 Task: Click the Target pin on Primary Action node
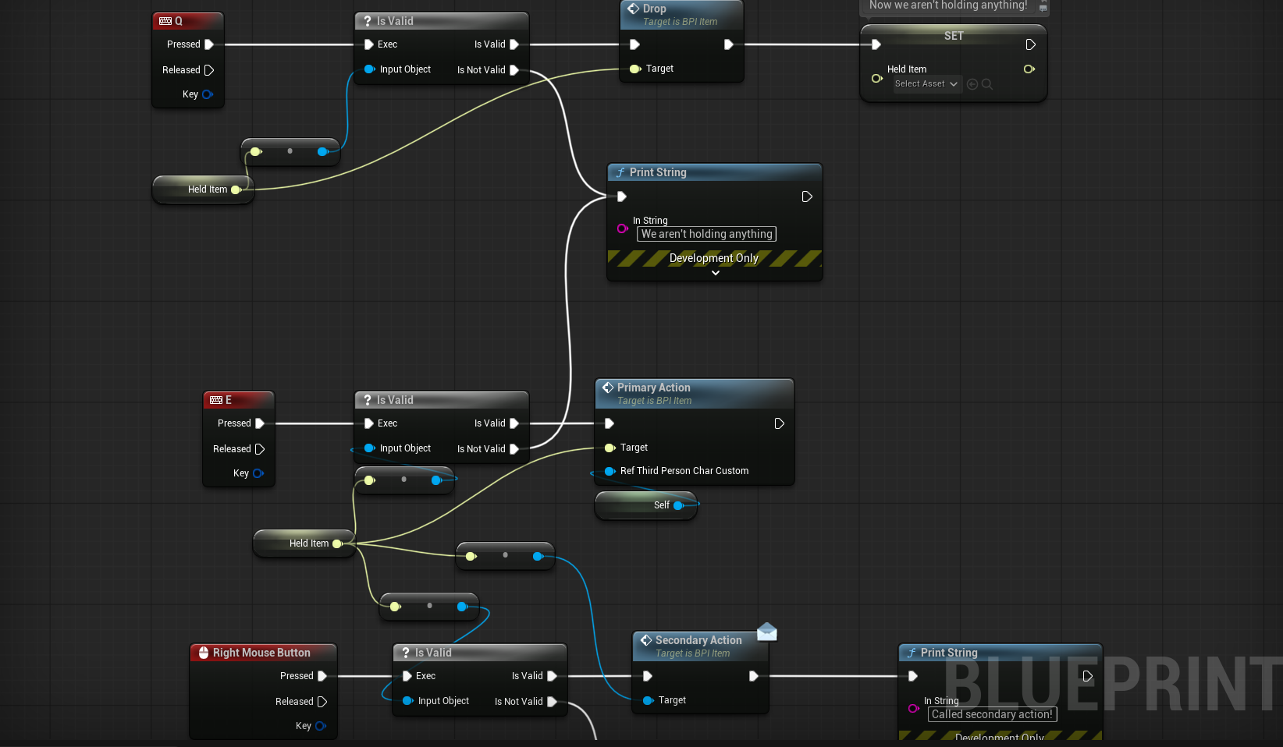pyautogui.click(x=610, y=448)
